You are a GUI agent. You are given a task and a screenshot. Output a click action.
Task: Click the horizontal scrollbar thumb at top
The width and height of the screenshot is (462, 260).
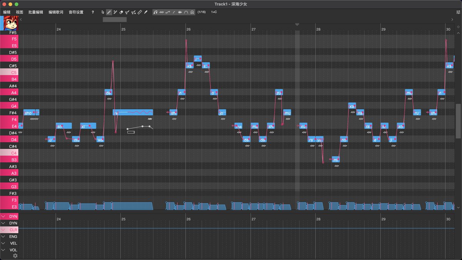(115, 19)
